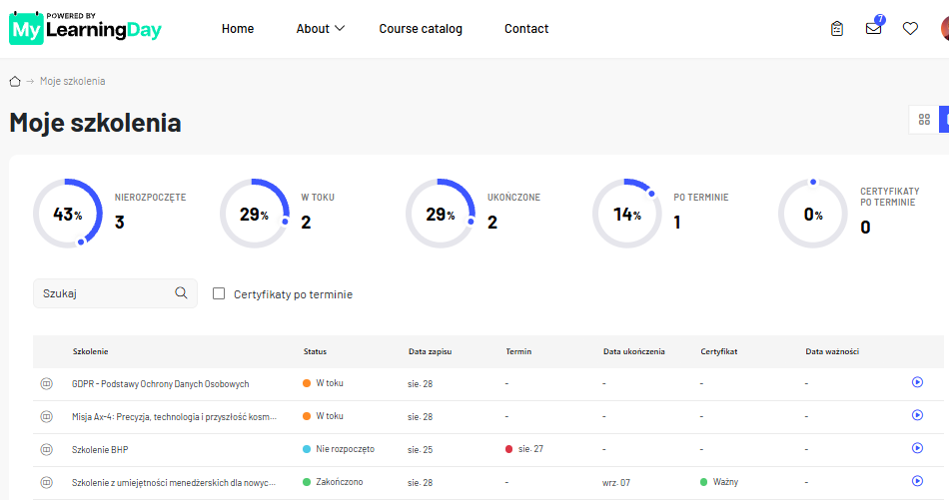
Task: Open the Szkolenie BHP title
Action: (100, 450)
